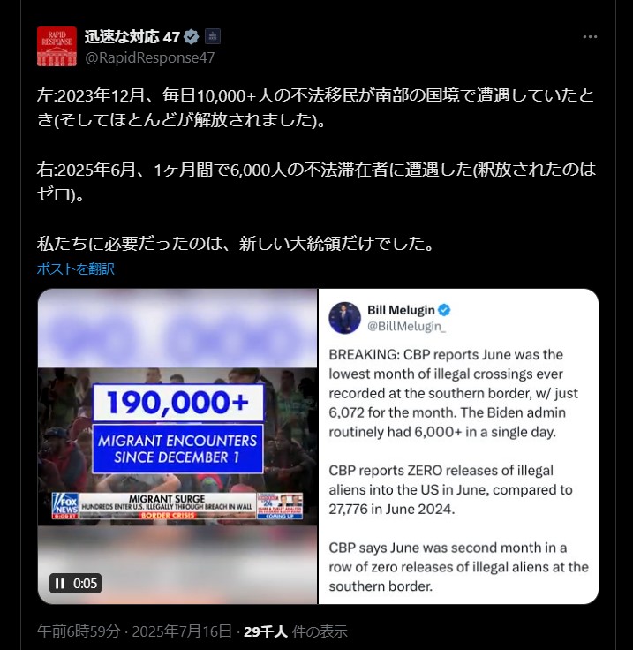This screenshot has width=633, height=650.
Task: Pause the video with the pause button
Action: pyautogui.click(x=60, y=584)
